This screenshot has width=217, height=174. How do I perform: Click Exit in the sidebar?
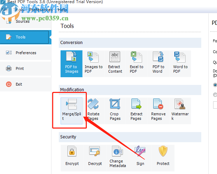pyautogui.click(x=26, y=84)
